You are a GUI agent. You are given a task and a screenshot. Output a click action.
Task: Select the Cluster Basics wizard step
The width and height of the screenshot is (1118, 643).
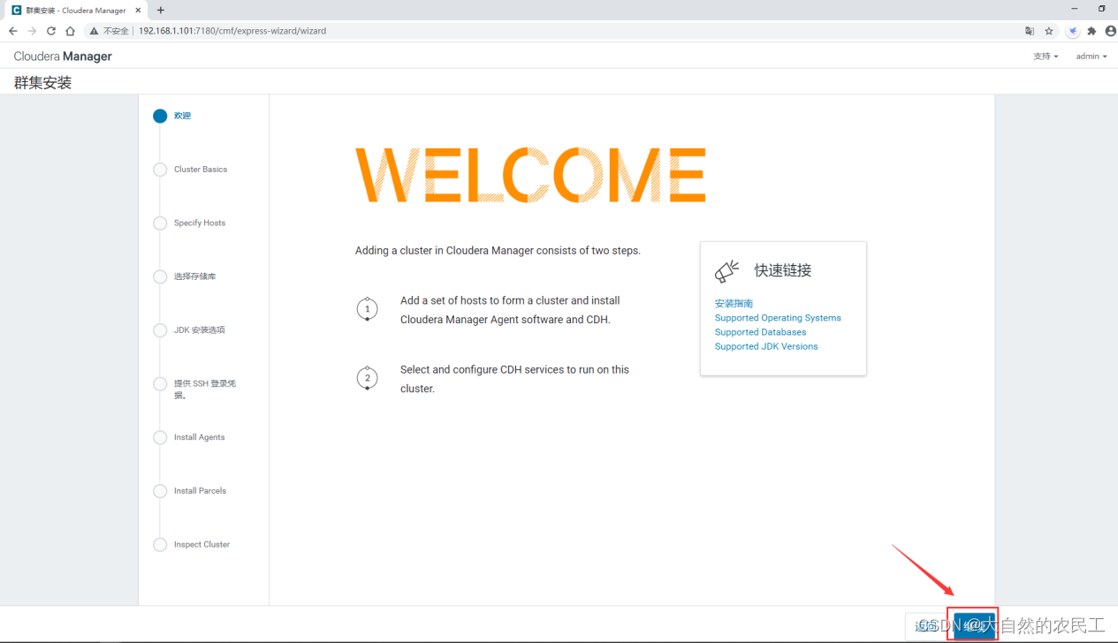coord(201,170)
